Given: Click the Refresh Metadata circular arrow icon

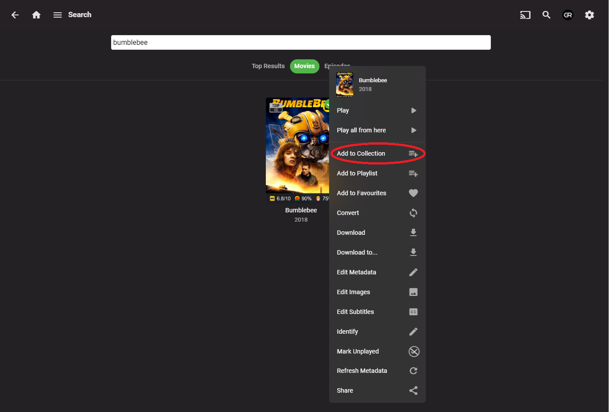Looking at the screenshot, I should pos(413,371).
